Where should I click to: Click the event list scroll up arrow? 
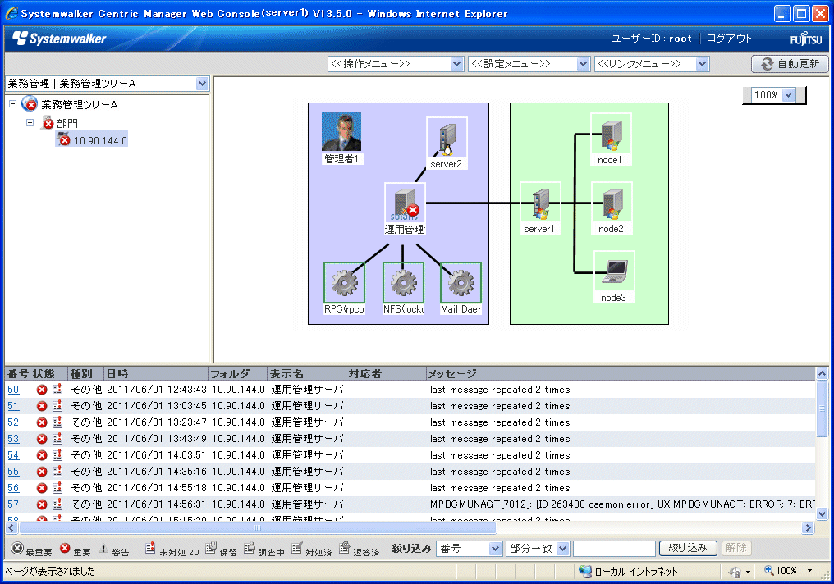pos(822,373)
